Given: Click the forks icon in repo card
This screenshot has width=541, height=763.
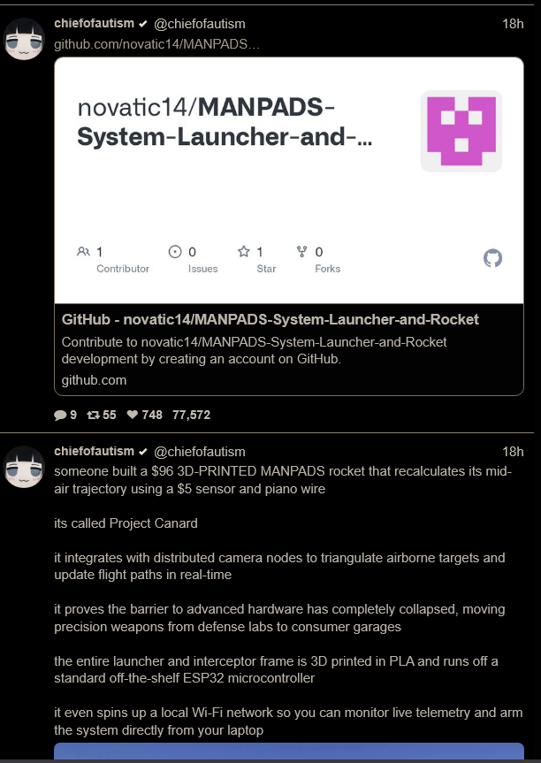Looking at the screenshot, I should (x=301, y=252).
